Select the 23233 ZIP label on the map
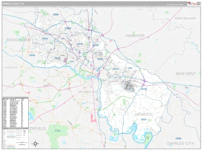This screenshot has height=152, width=203. click(x=45, y=39)
